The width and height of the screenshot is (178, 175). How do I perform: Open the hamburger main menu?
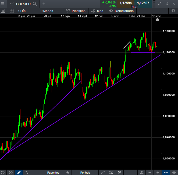pos(3,4)
